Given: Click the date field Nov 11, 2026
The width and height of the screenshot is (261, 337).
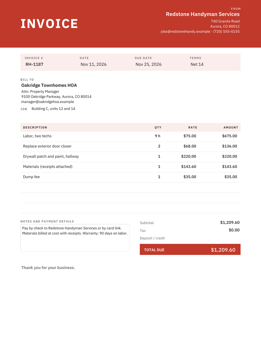Looking at the screenshot, I should pos(94,64).
